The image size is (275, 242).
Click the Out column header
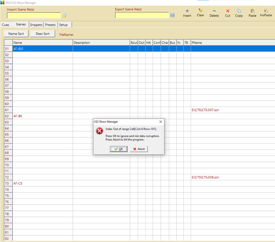[x=142, y=43]
